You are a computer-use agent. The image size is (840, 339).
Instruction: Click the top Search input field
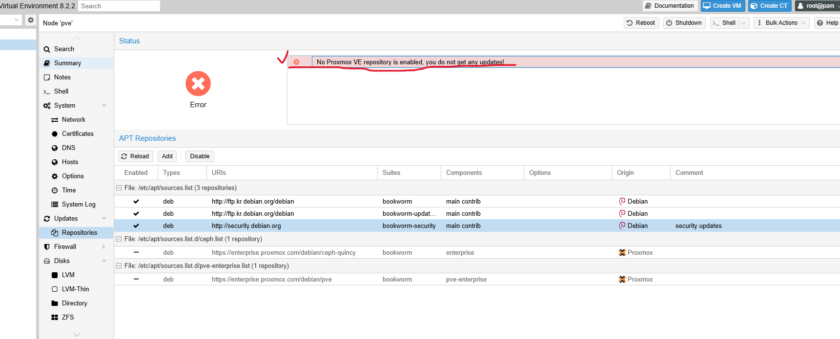(x=119, y=6)
